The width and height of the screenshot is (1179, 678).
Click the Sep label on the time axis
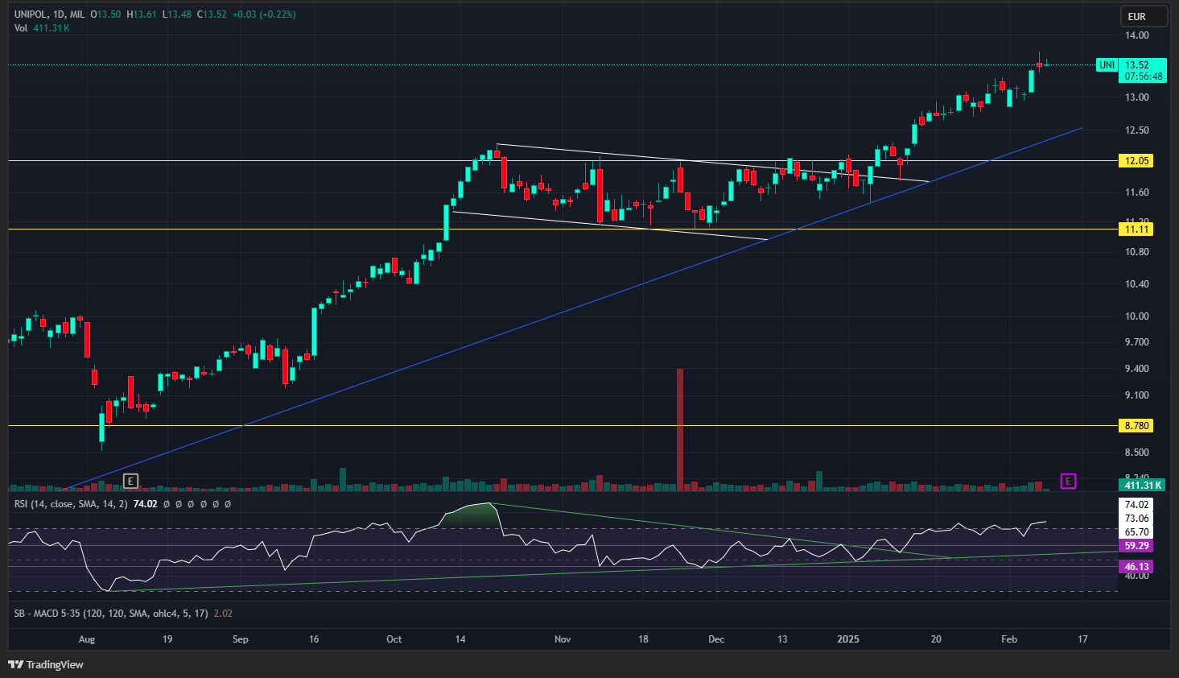(x=240, y=639)
